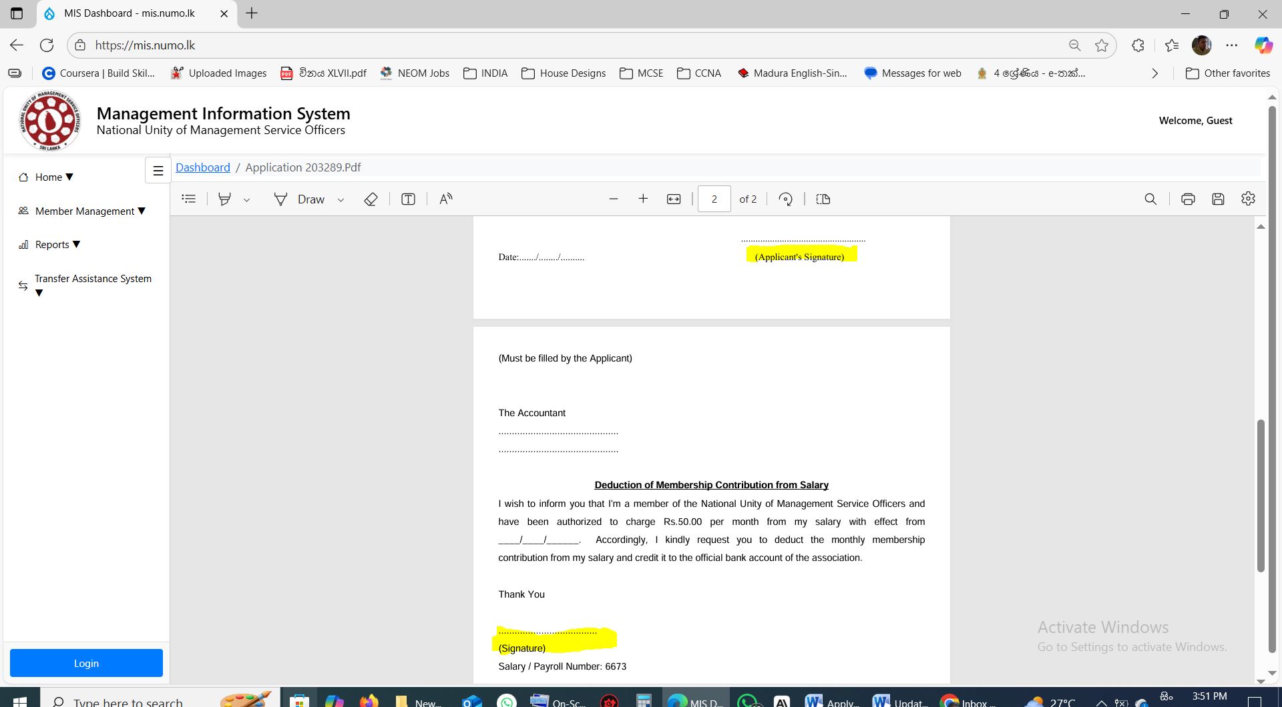The image size is (1282, 707).
Task: Switch to the MIS Dashboard browser tab
Action: [127, 13]
